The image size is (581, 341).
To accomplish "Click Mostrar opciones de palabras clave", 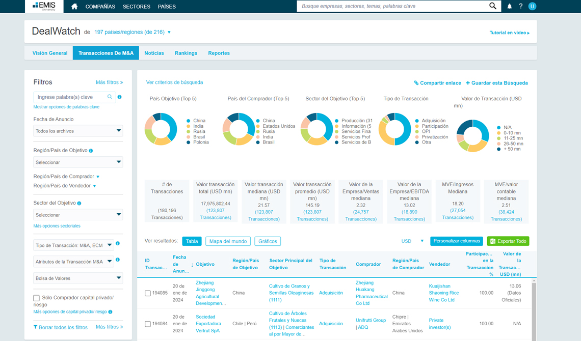I will pyautogui.click(x=66, y=107).
